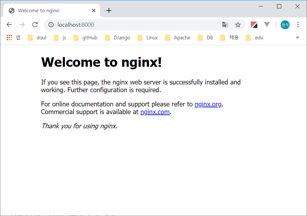Screen dimensions: 307x216
Task: Open a new tab
Action: 109,11
